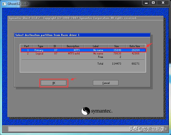
Task: Confirm the partition with OK button
Action: pos(54,83)
